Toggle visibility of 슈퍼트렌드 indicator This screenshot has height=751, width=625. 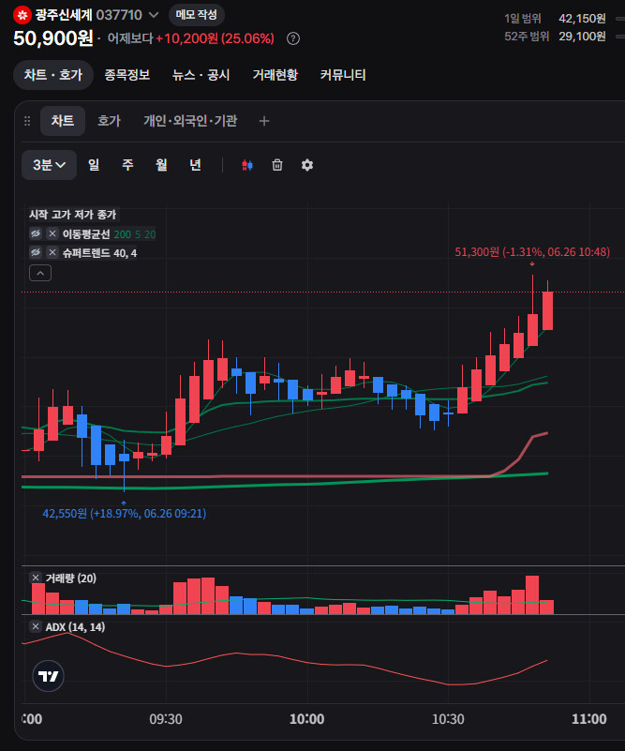36,252
